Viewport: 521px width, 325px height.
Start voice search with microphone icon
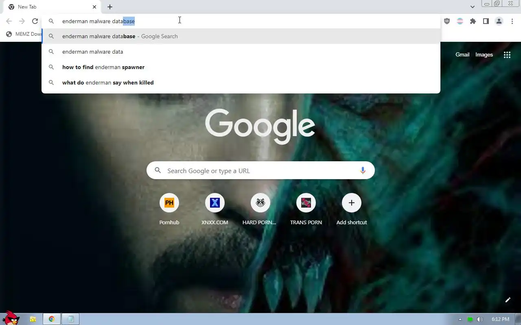click(363, 171)
